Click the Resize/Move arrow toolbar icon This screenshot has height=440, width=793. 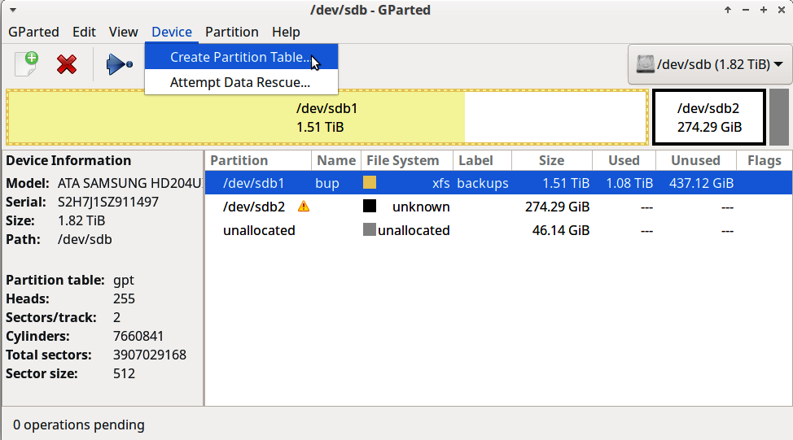120,65
